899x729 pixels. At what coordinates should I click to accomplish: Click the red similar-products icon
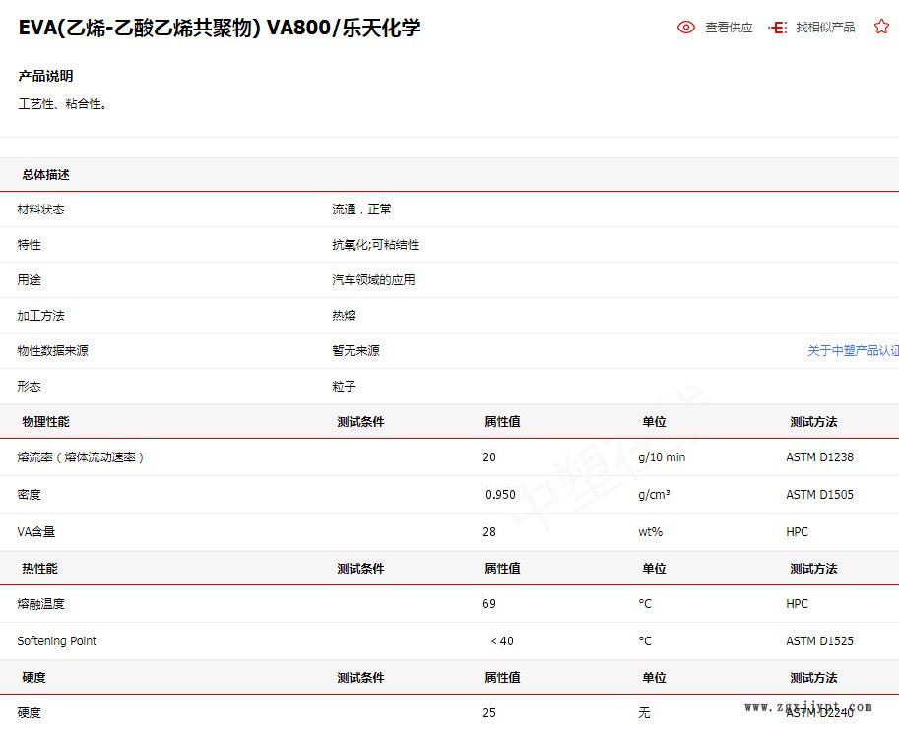(x=778, y=28)
